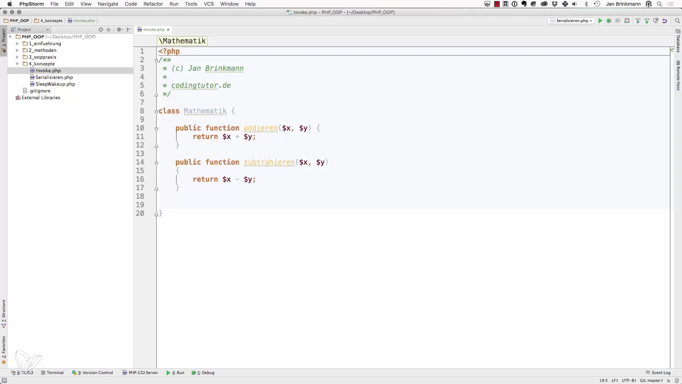Fold the subtrahieren function at line 14

(156, 163)
